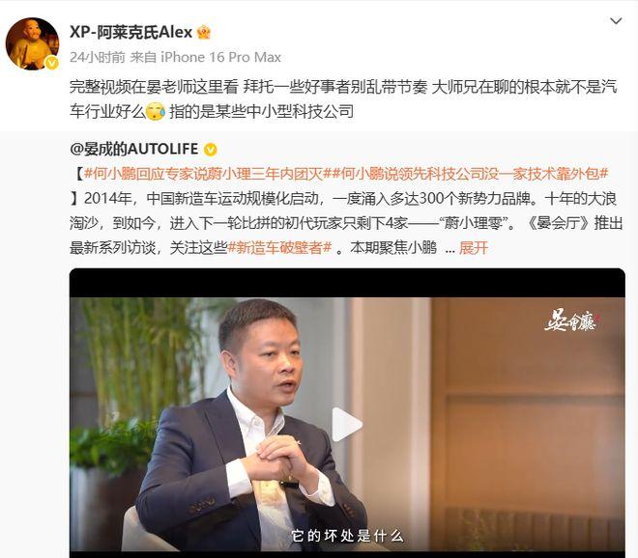Click the crown badge beside Alex's name
This screenshot has width=638, height=558.
click(204, 32)
